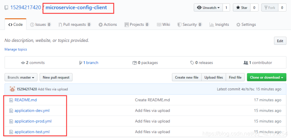Star this repository
The height and width of the screenshot is (140, 291).
(242, 8)
